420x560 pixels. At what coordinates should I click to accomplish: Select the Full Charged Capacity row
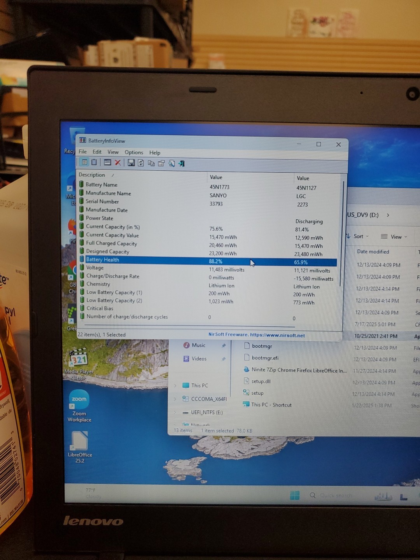click(208, 245)
